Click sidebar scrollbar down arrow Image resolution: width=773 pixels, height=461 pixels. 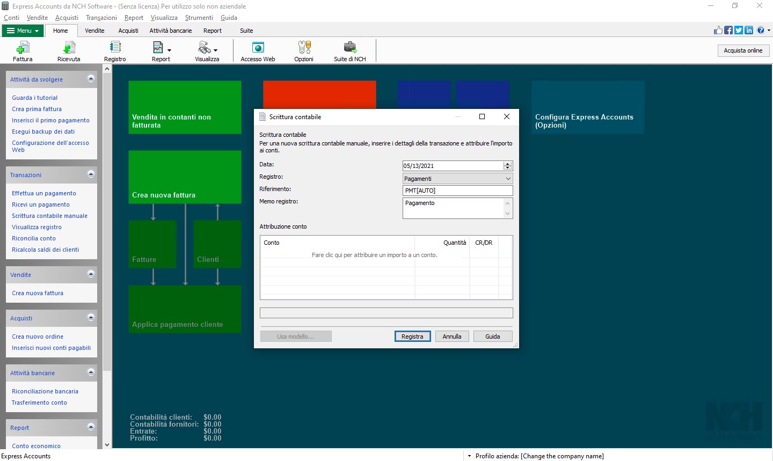pos(107,444)
